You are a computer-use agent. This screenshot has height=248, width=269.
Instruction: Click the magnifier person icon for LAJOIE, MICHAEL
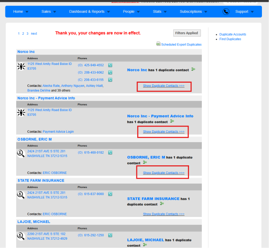21,236
